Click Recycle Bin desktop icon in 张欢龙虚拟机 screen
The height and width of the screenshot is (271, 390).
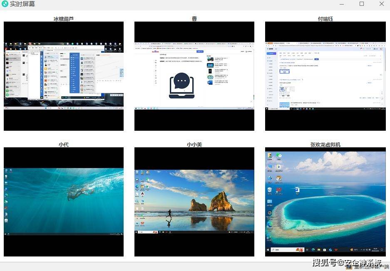pos(270,190)
